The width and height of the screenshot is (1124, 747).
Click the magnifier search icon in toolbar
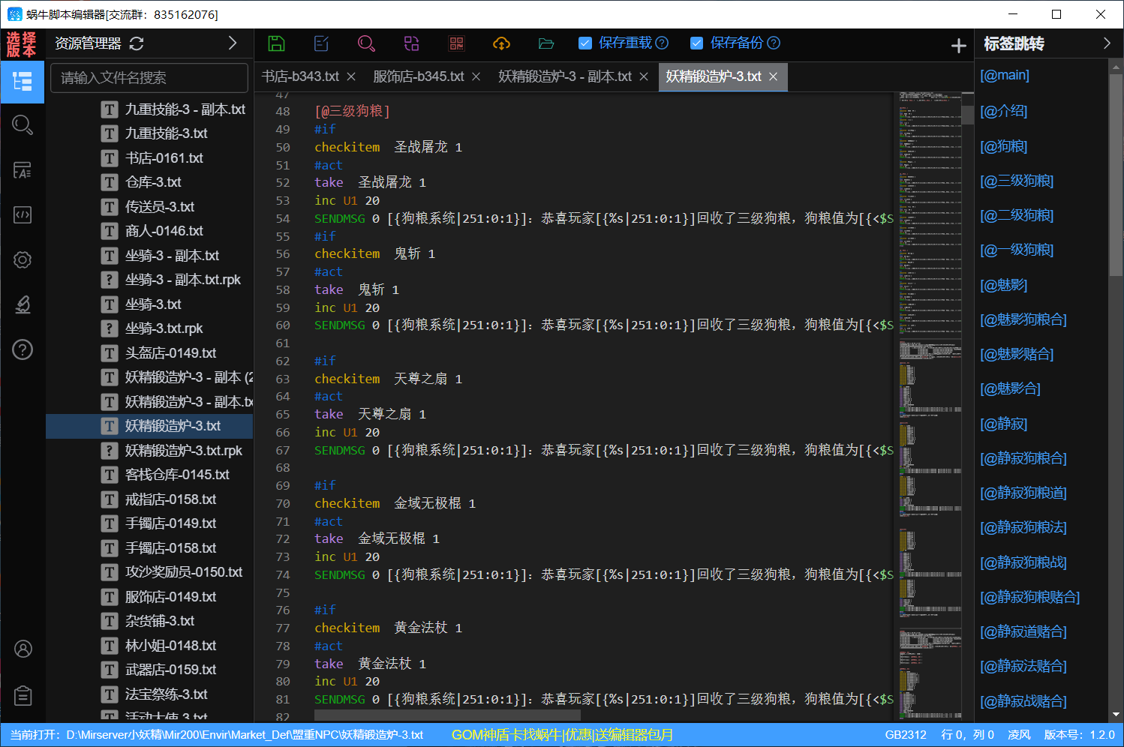pos(366,43)
